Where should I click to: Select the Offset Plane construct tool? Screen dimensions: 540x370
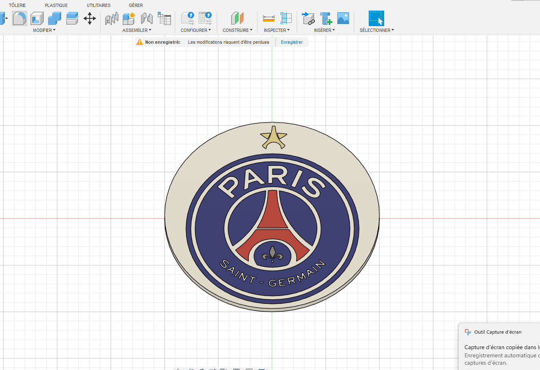[237, 18]
